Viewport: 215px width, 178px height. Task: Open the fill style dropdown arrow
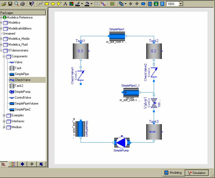[x=91, y=4]
